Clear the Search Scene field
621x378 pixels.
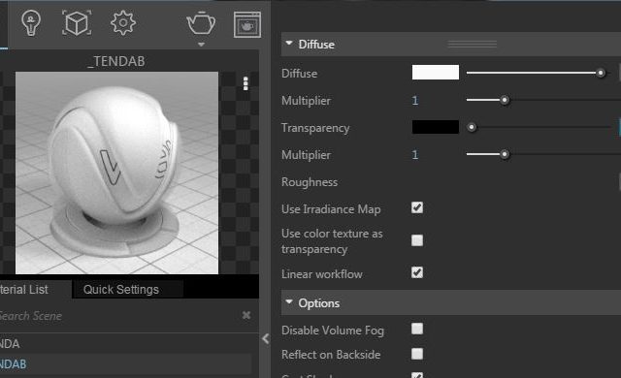[x=246, y=315]
